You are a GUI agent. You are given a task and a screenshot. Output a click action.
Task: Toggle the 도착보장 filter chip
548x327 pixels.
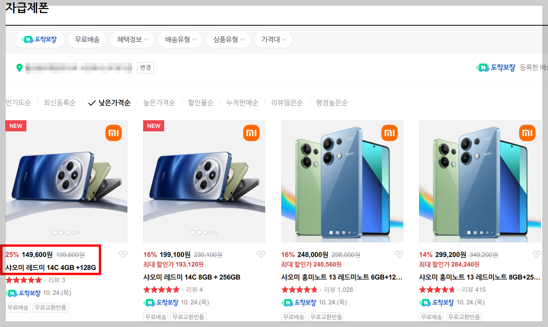39,39
